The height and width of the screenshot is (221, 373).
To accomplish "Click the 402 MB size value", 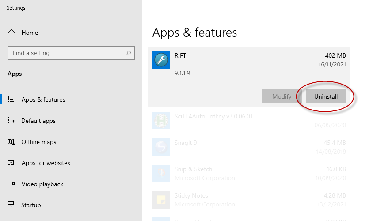I will click(335, 55).
